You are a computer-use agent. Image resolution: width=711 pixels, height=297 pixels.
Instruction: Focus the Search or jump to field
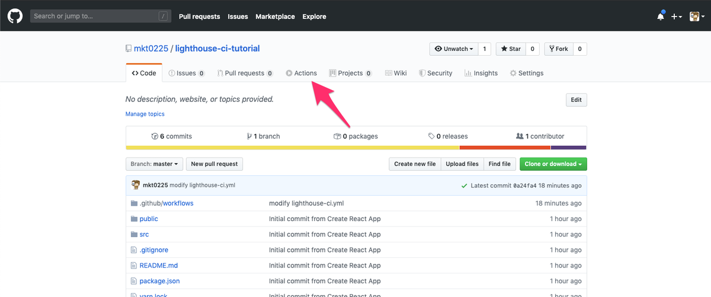coord(101,16)
